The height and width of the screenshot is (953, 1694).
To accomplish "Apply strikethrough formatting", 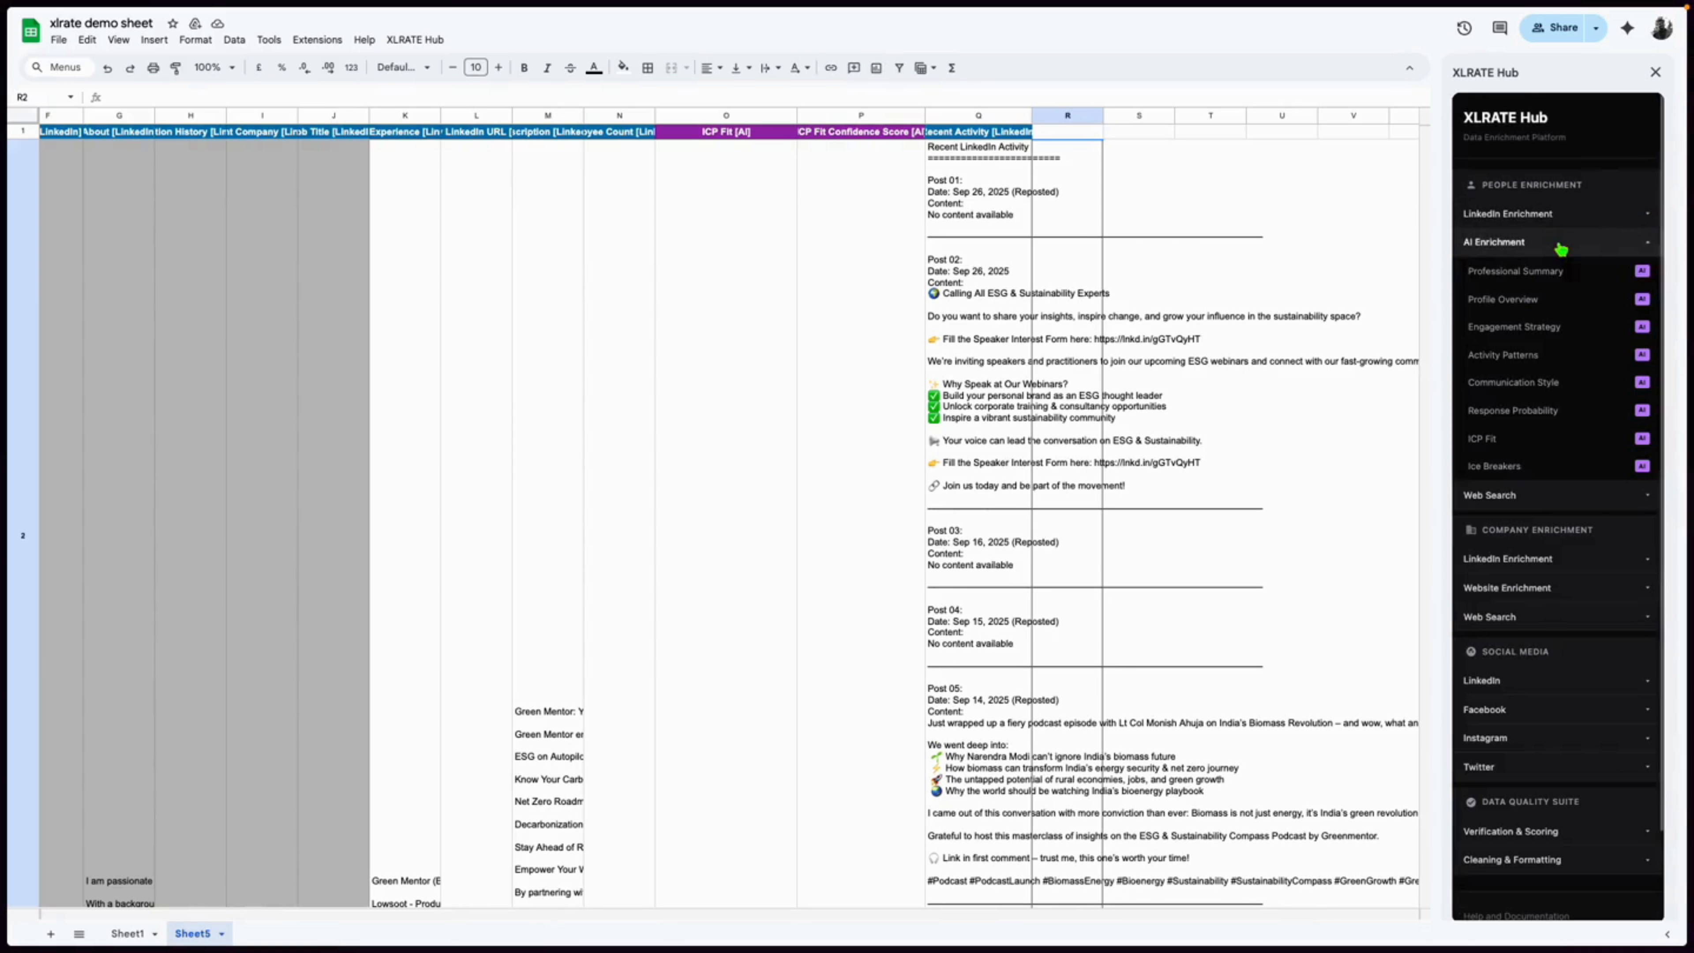I will coord(570,67).
